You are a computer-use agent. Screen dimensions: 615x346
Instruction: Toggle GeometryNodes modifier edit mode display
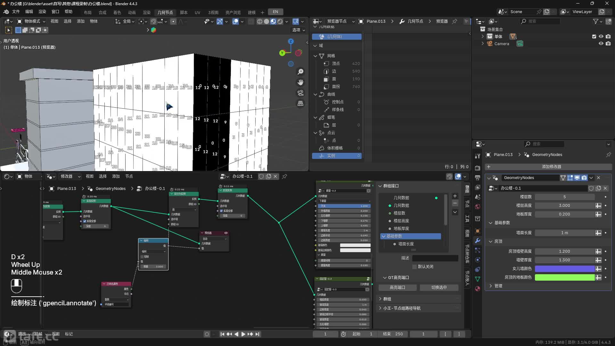570,178
